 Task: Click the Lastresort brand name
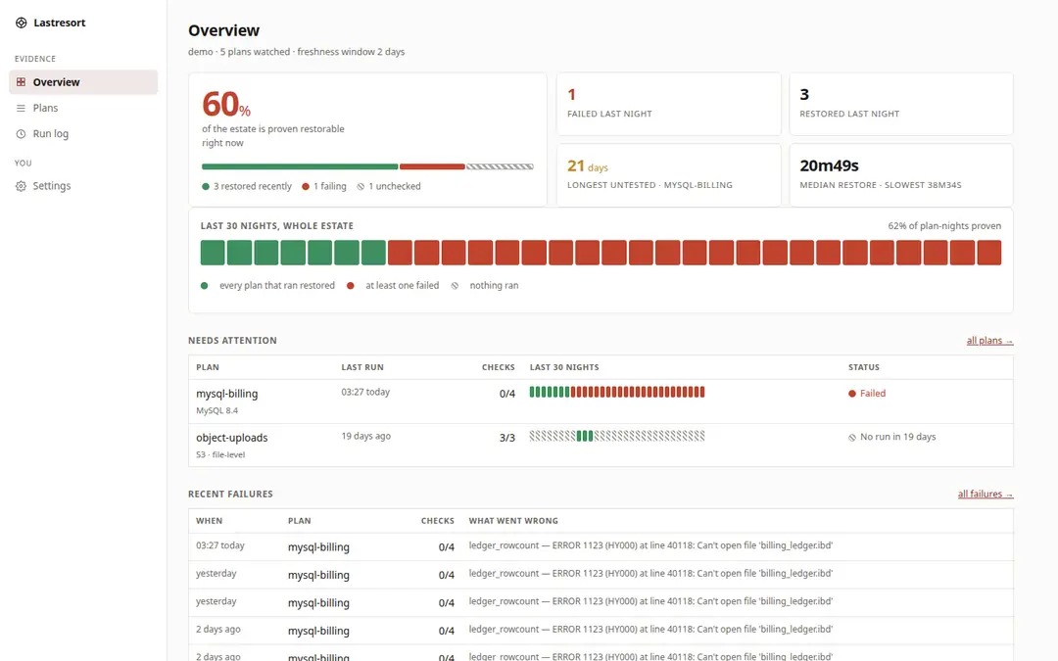[60, 23]
